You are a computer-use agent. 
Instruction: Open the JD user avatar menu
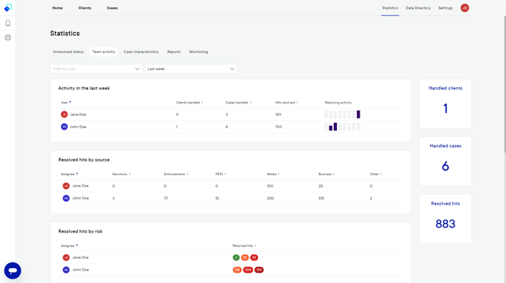pos(465,8)
